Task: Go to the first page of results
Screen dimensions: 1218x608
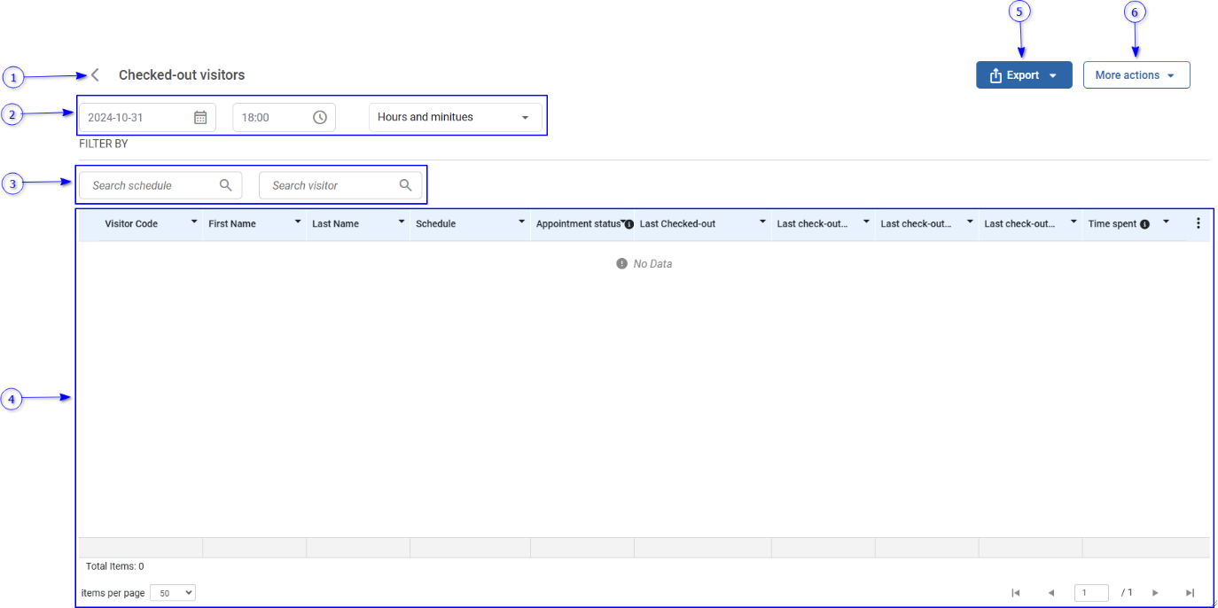Action: tap(1016, 593)
